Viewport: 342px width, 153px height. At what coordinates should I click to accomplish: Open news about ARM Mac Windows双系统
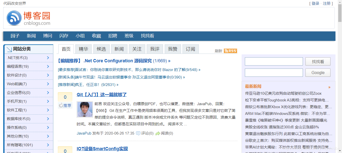288,114
